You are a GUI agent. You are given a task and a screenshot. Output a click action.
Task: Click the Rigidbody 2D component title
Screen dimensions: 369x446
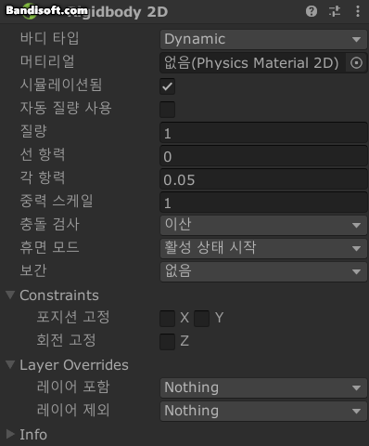[x=118, y=12]
